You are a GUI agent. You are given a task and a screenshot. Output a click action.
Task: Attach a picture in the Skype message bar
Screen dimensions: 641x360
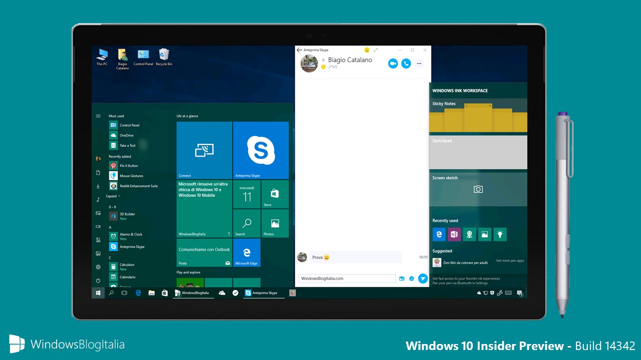[x=402, y=278]
